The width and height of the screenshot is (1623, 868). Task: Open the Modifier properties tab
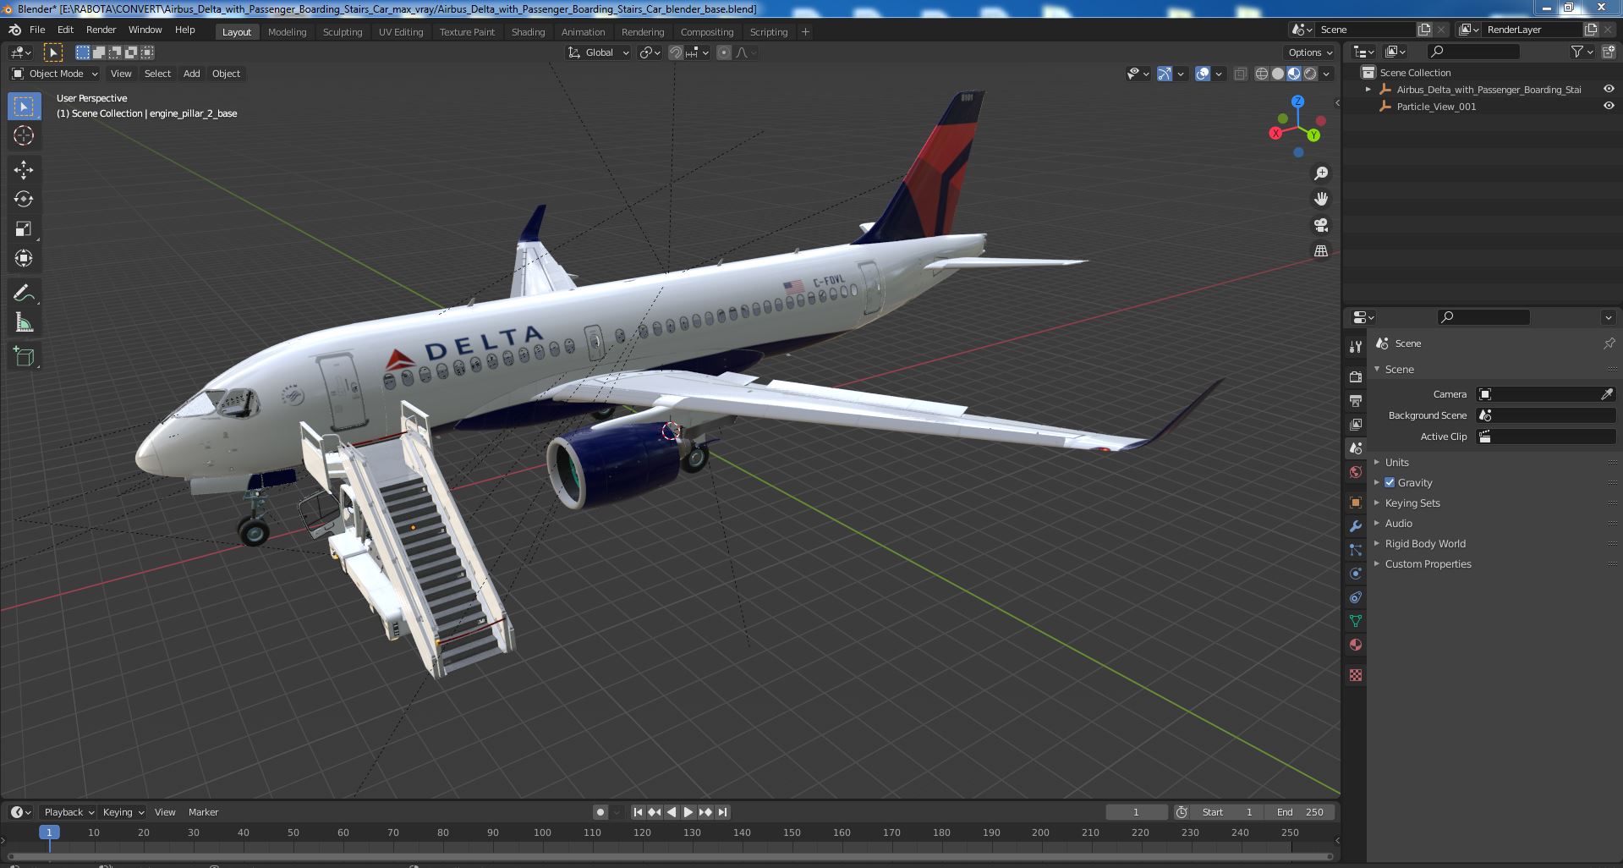(1356, 526)
